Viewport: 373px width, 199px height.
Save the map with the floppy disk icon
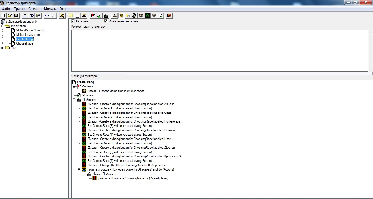(16, 16)
